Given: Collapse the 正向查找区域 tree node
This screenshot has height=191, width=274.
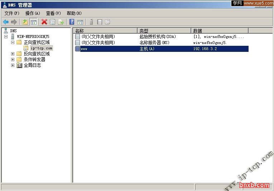Looking at the screenshot, I should coord(13,42).
